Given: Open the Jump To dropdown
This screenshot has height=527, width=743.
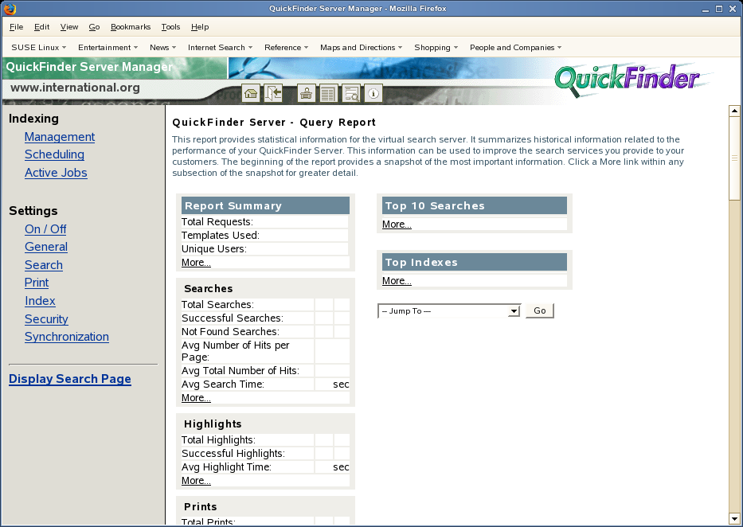Looking at the screenshot, I should 449,311.
